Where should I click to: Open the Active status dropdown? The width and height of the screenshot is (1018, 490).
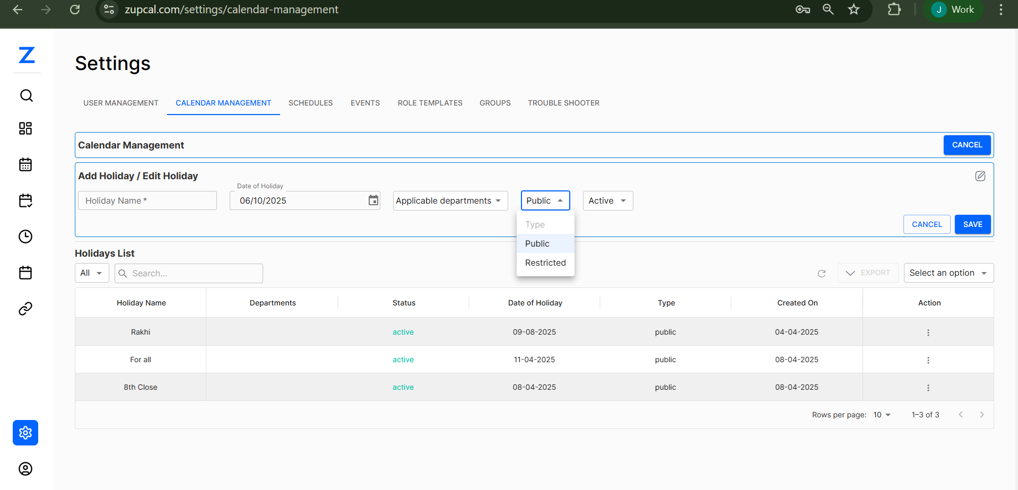point(607,200)
